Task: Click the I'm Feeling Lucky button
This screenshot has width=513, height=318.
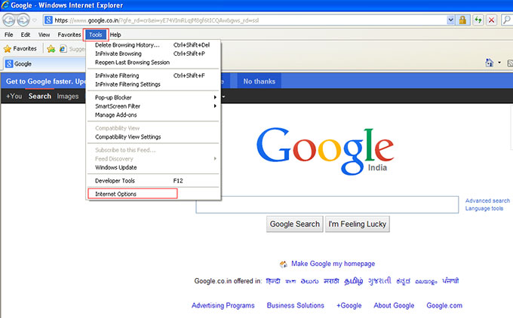Action: (358, 225)
